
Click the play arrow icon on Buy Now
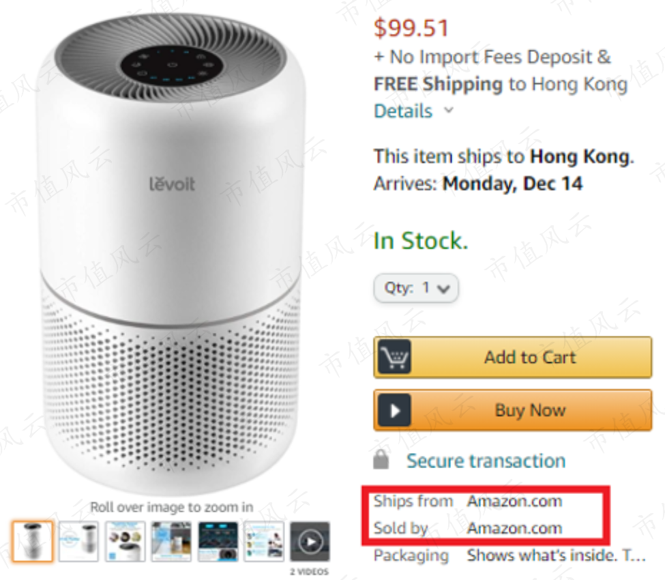coord(394,411)
